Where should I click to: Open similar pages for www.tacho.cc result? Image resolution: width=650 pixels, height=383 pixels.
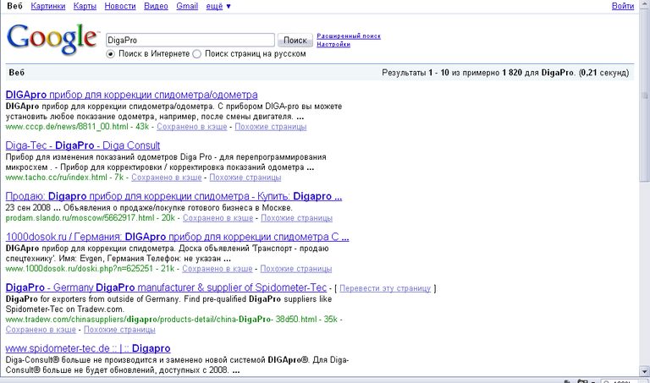pyautogui.click(x=245, y=178)
